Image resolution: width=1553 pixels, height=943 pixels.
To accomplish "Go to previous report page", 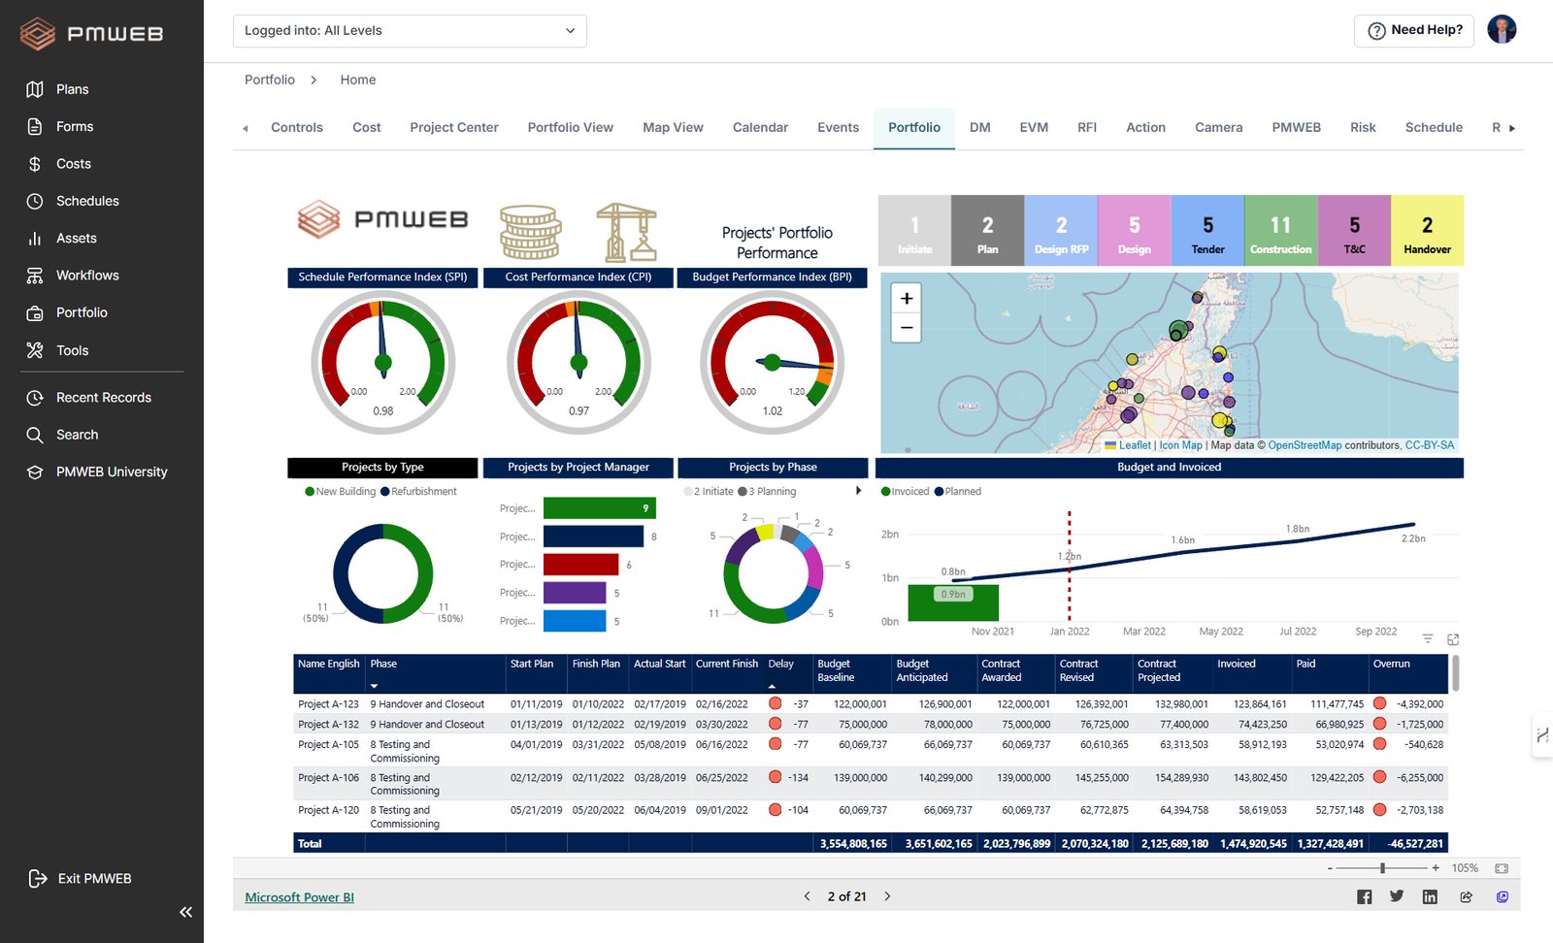I will pyautogui.click(x=807, y=896).
